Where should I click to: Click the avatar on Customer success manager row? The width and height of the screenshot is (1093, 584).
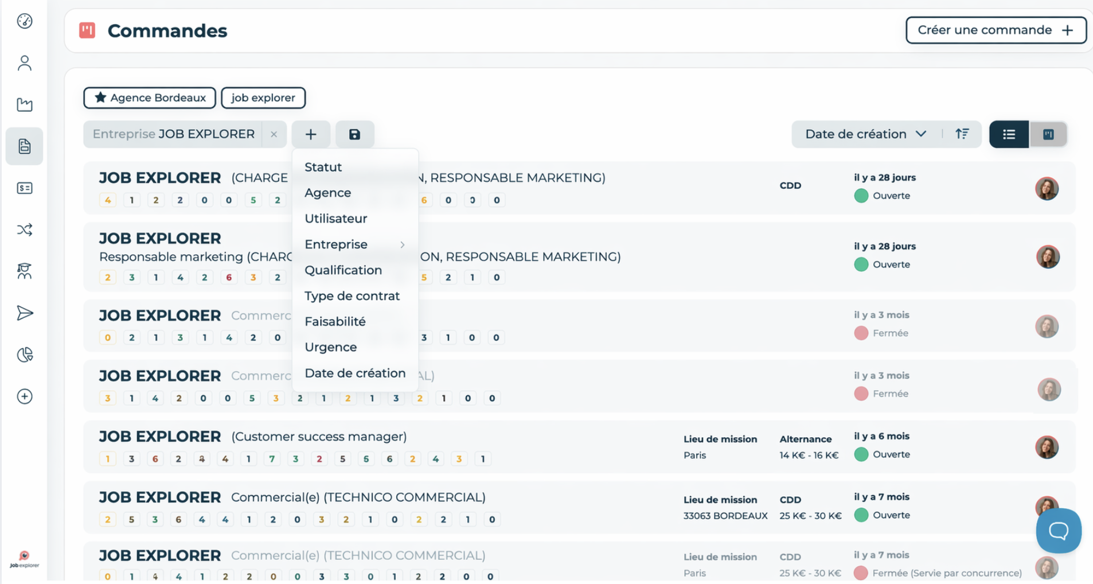(1047, 447)
